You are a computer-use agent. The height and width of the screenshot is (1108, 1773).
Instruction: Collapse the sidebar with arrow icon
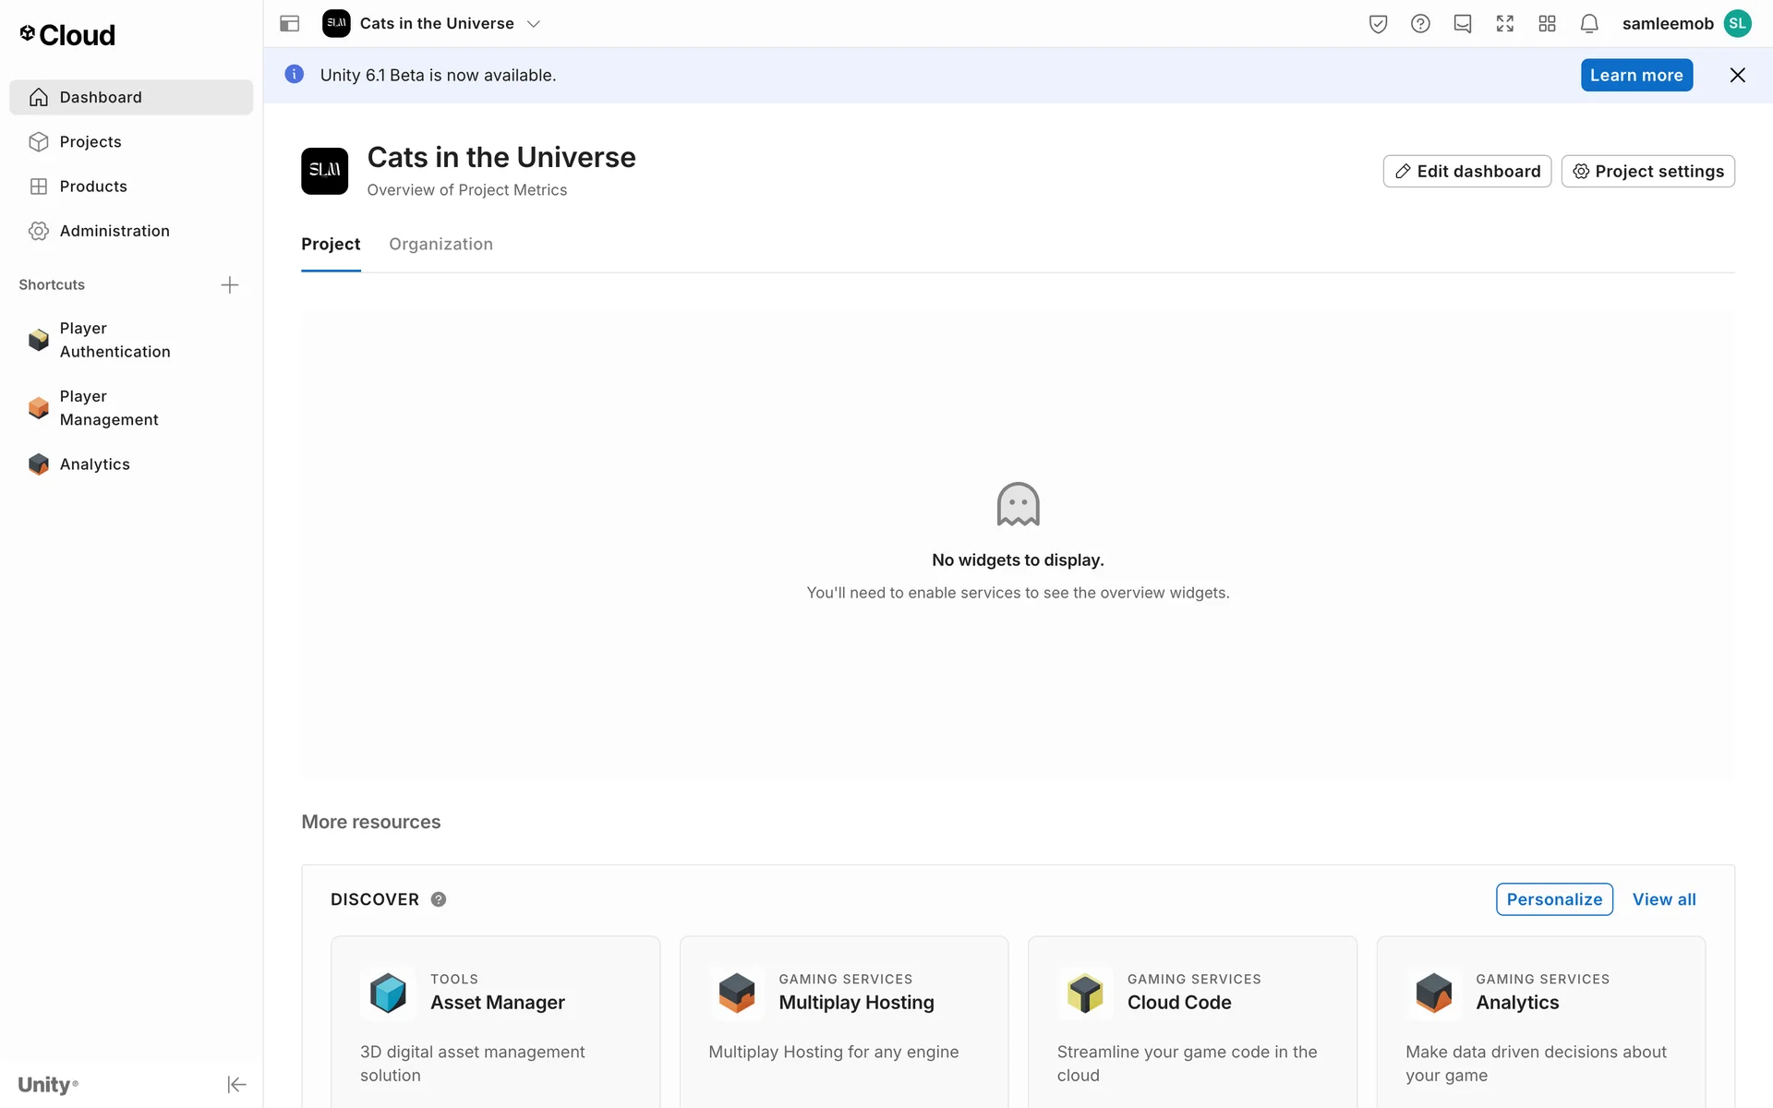click(x=236, y=1084)
